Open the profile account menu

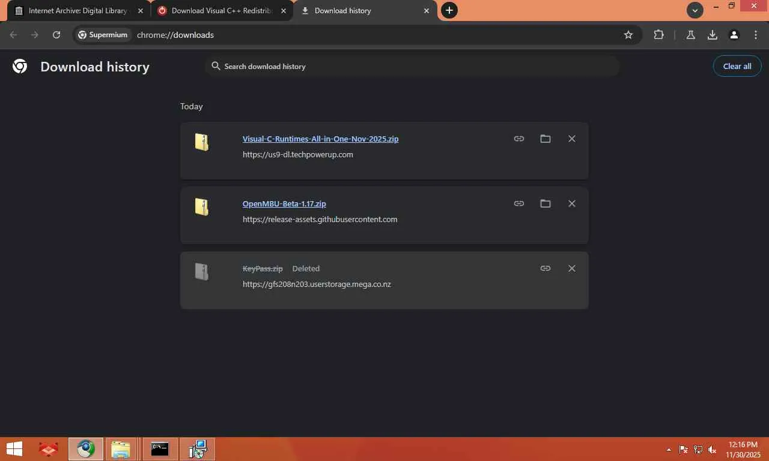(x=734, y=35)
